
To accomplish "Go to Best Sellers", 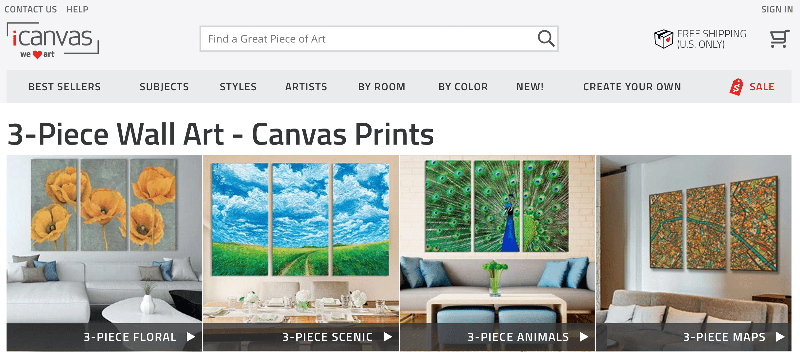I will click(x=64, y=87).
